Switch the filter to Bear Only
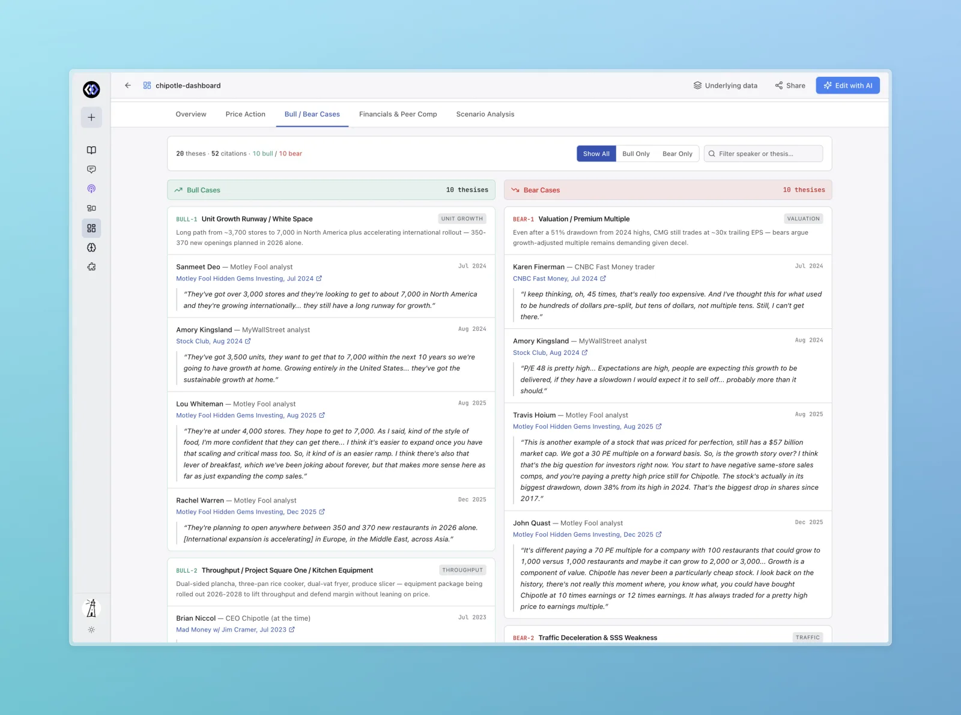The height and width of the screenshot is (715, 961). (678, 154)
